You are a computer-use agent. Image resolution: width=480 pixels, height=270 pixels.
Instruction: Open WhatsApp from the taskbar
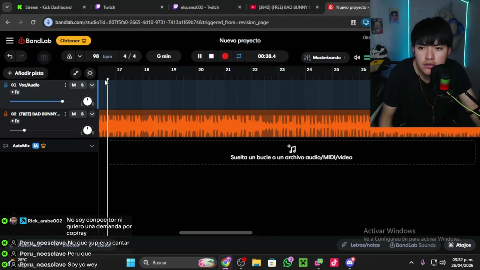[x=288, y=262]
